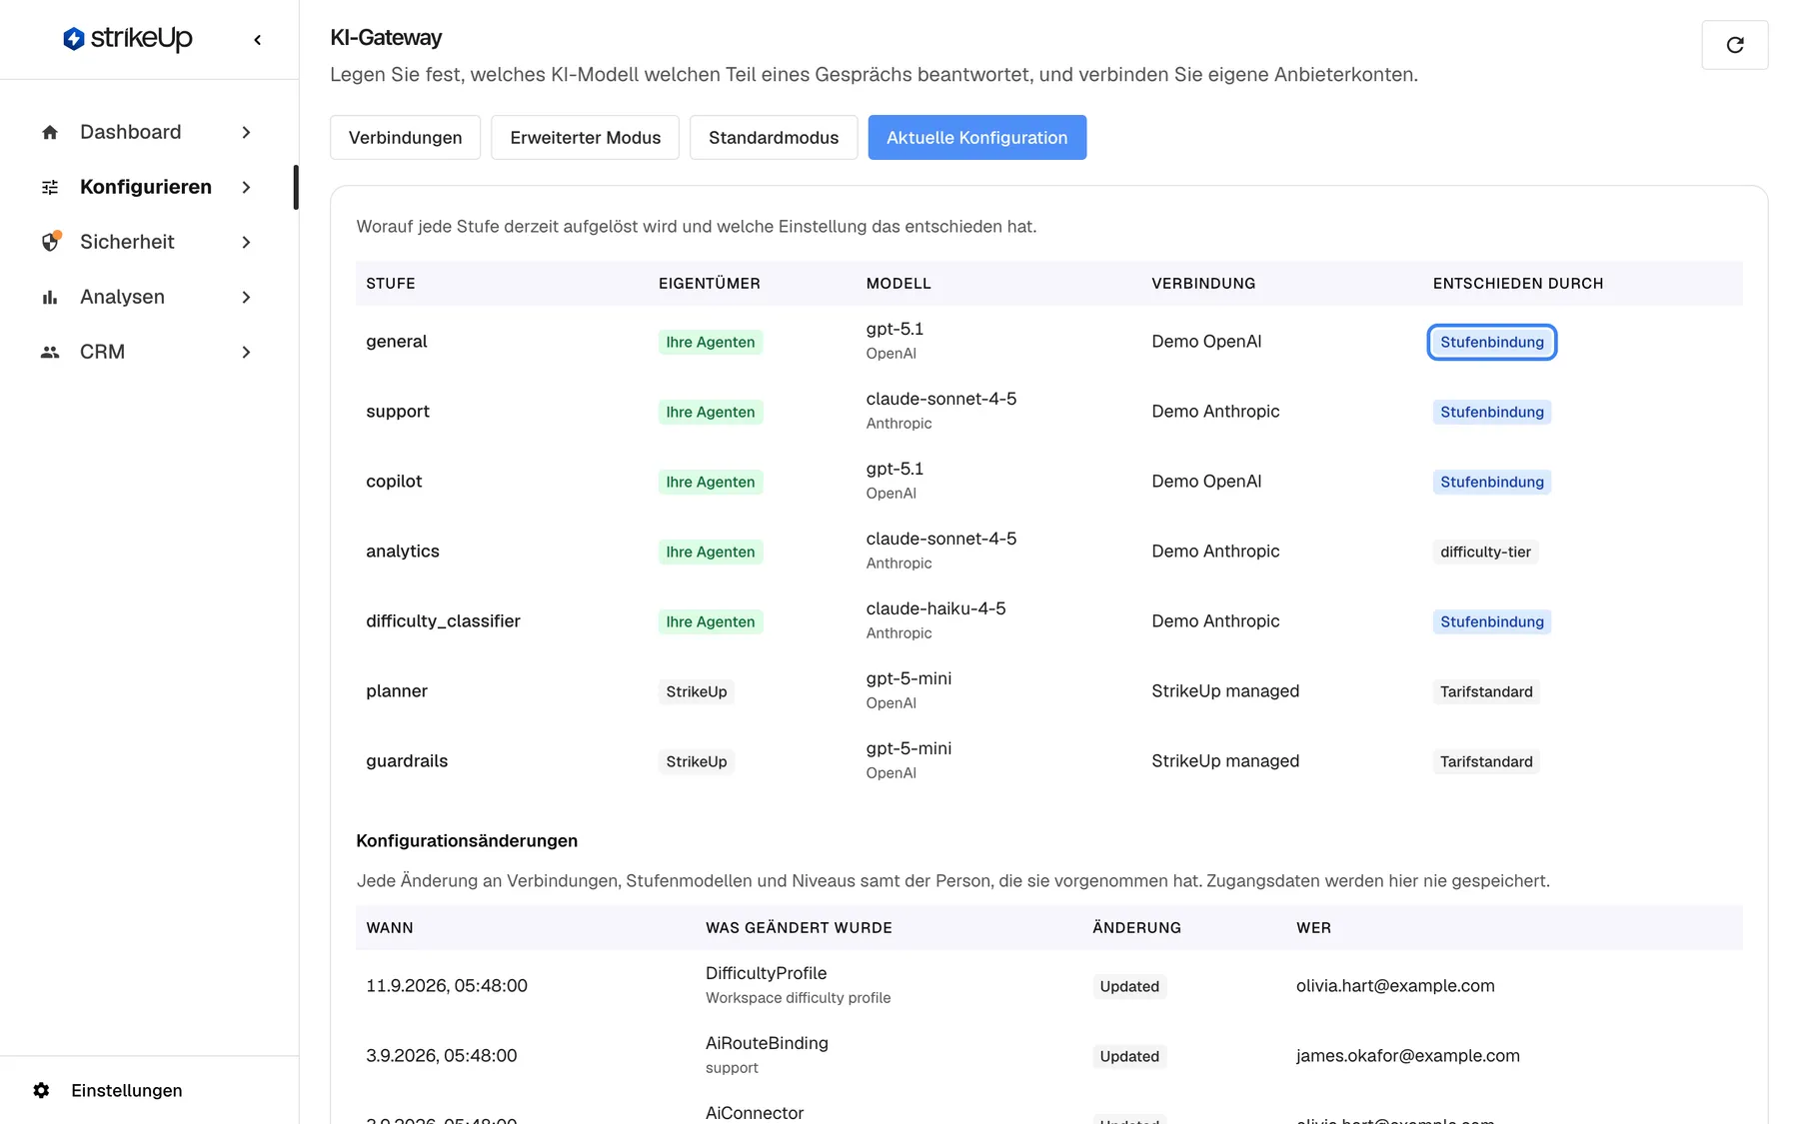This screenshot has width=1799, height=1124.
Task: Select the Aktuelle Konfiguration tab
Action: 976,138
